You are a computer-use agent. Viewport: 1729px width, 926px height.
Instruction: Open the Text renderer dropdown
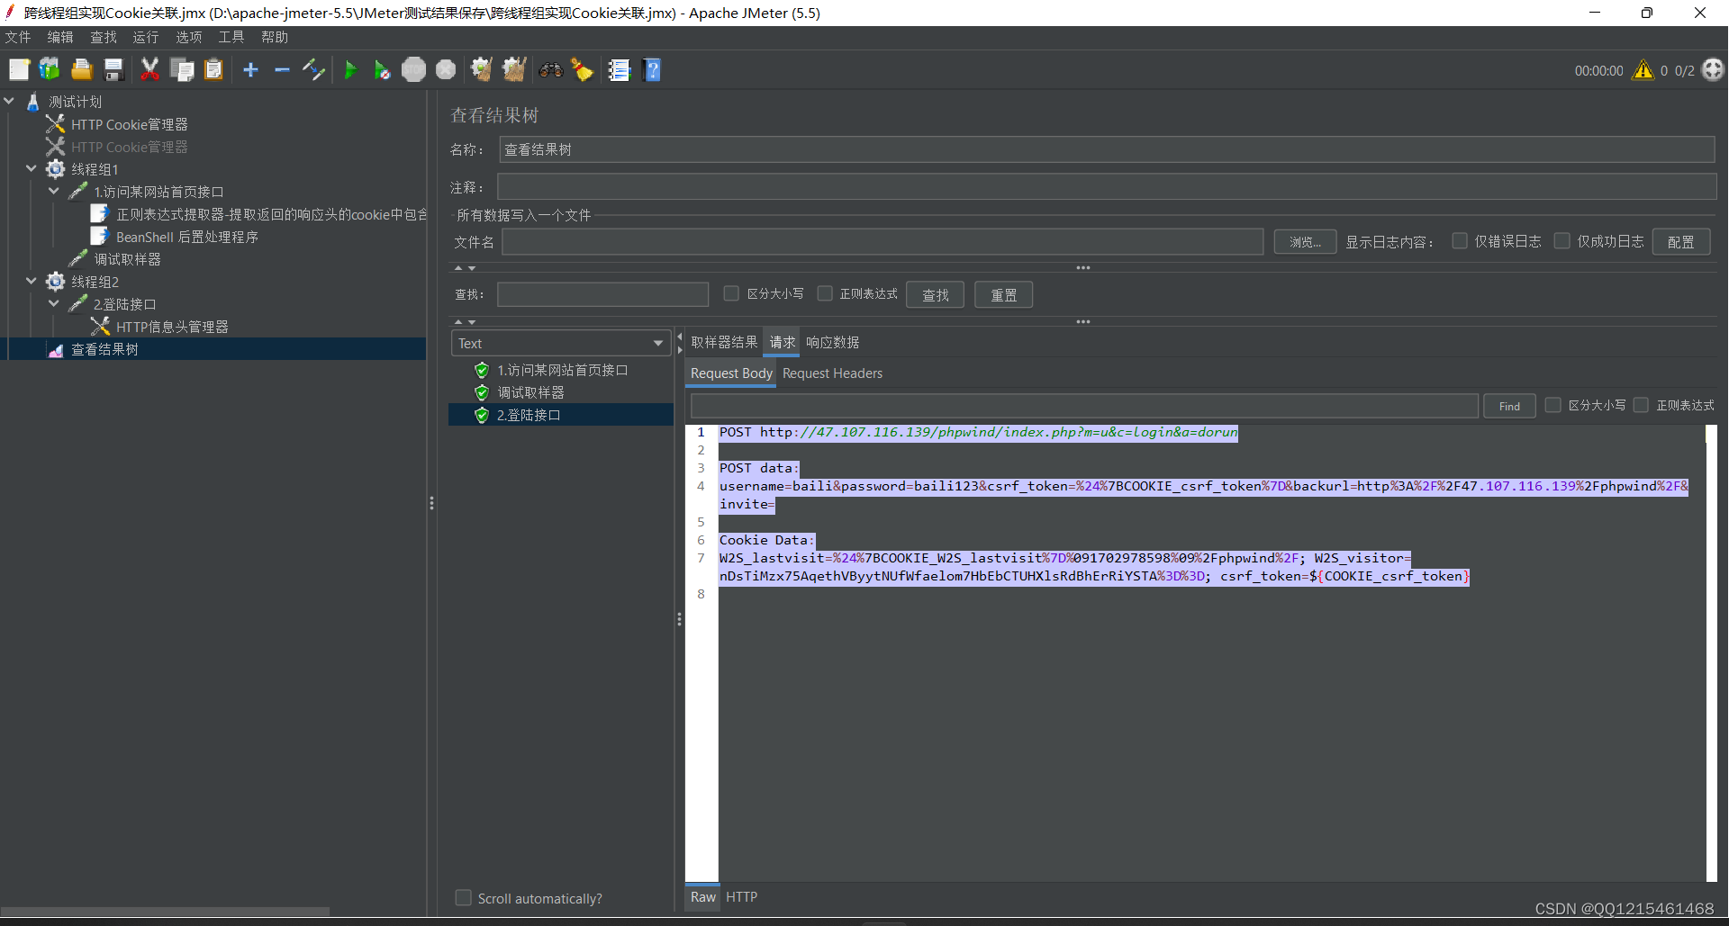pyautogui.click(x=560, y=343)
